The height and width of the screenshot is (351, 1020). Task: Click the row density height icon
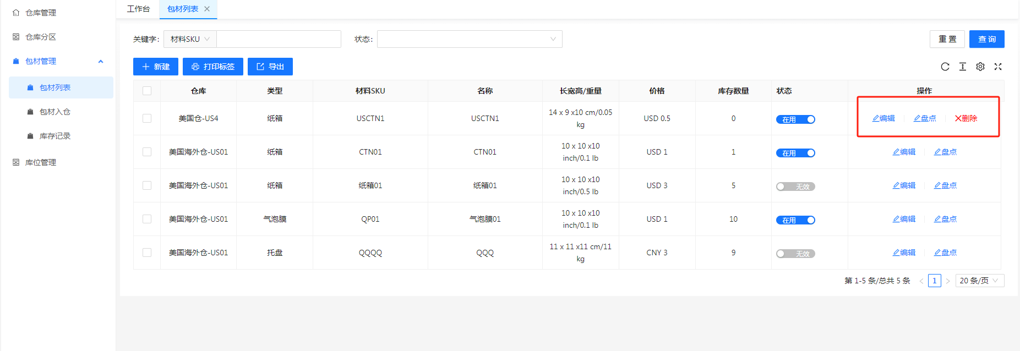coord(962,67)
